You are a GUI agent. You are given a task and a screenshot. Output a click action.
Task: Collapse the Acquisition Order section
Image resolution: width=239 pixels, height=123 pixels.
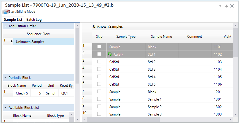coord(5,26)
